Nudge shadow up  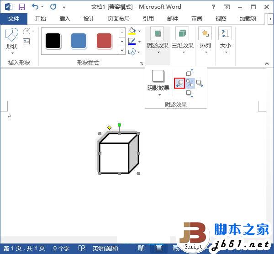click(x=190, y=72)
